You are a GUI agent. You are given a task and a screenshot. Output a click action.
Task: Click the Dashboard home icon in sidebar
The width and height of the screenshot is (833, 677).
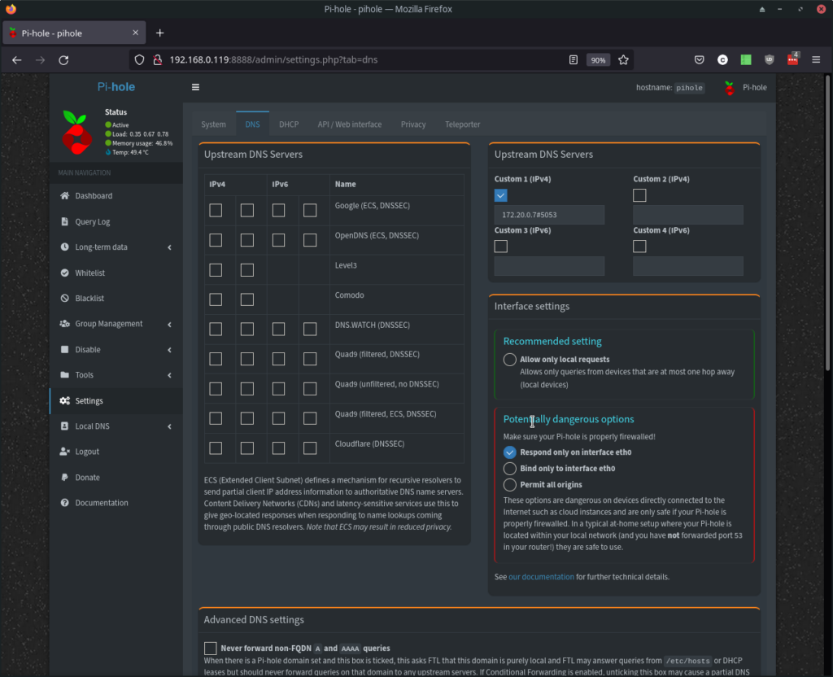click(x=64, y=195)
